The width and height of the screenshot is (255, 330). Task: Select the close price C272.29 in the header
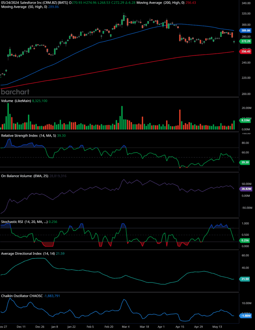118,3
